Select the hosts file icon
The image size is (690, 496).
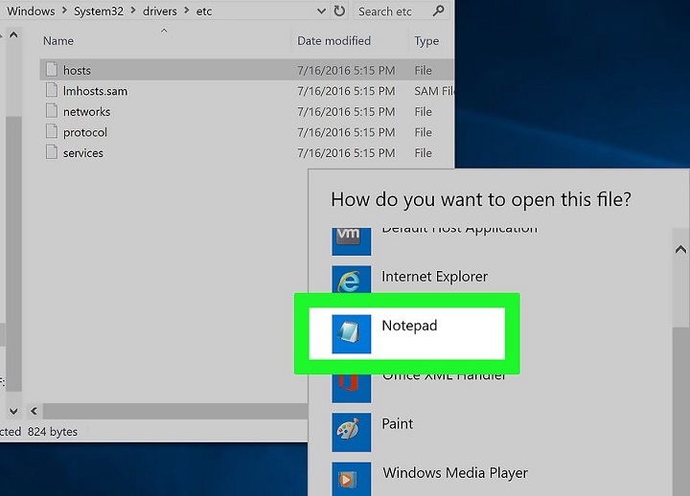pyautogui.click(x=52, y=70)
